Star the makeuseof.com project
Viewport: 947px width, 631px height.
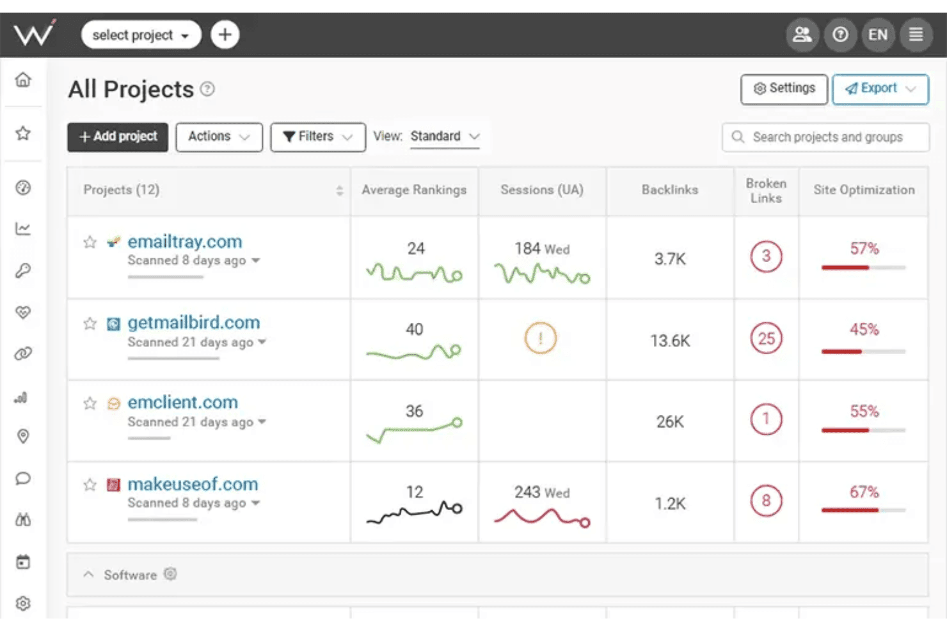click(x=90, y=485)
